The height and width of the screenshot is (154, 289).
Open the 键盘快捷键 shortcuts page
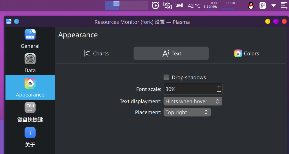(30, 112)
